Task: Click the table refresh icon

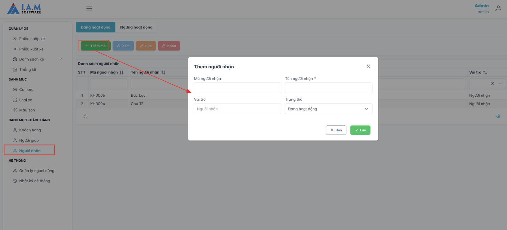Action: [x=86, y=116]
